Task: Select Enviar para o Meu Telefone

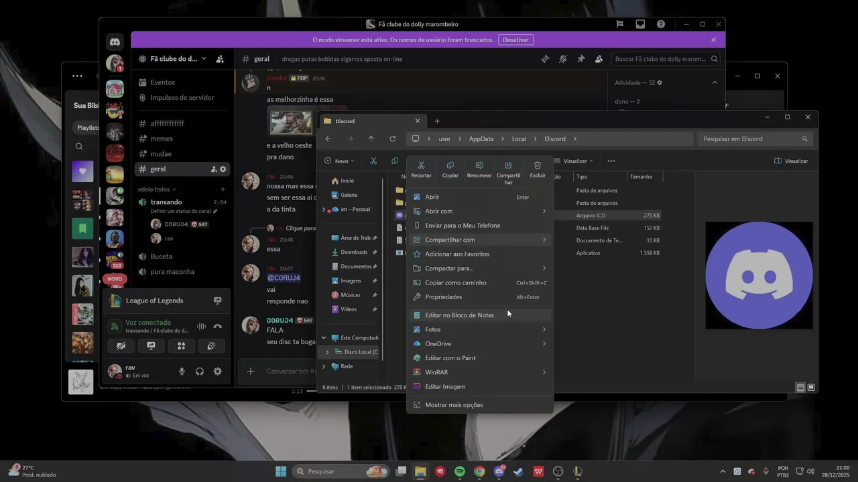Action: pyautogui.click(x=480, y=226)
